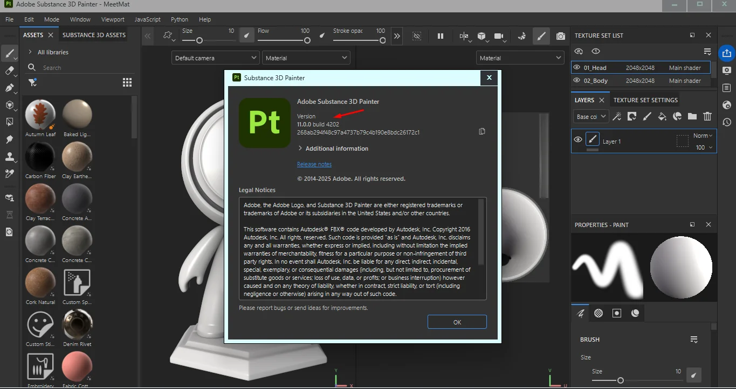Close the Substance 3D Painter dialog

tap(489, 77)
